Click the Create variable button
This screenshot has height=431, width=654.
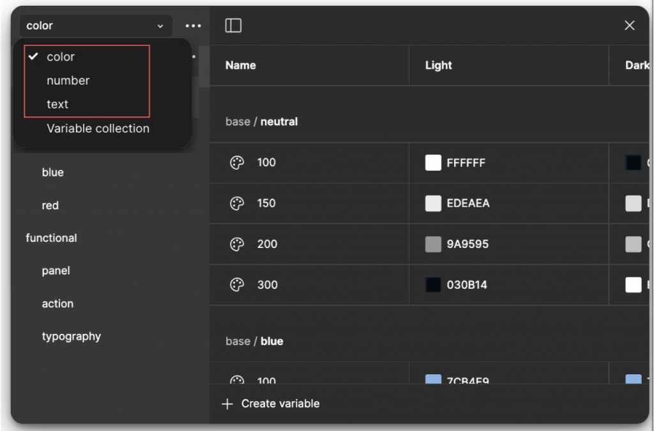[x=280, y=404]
